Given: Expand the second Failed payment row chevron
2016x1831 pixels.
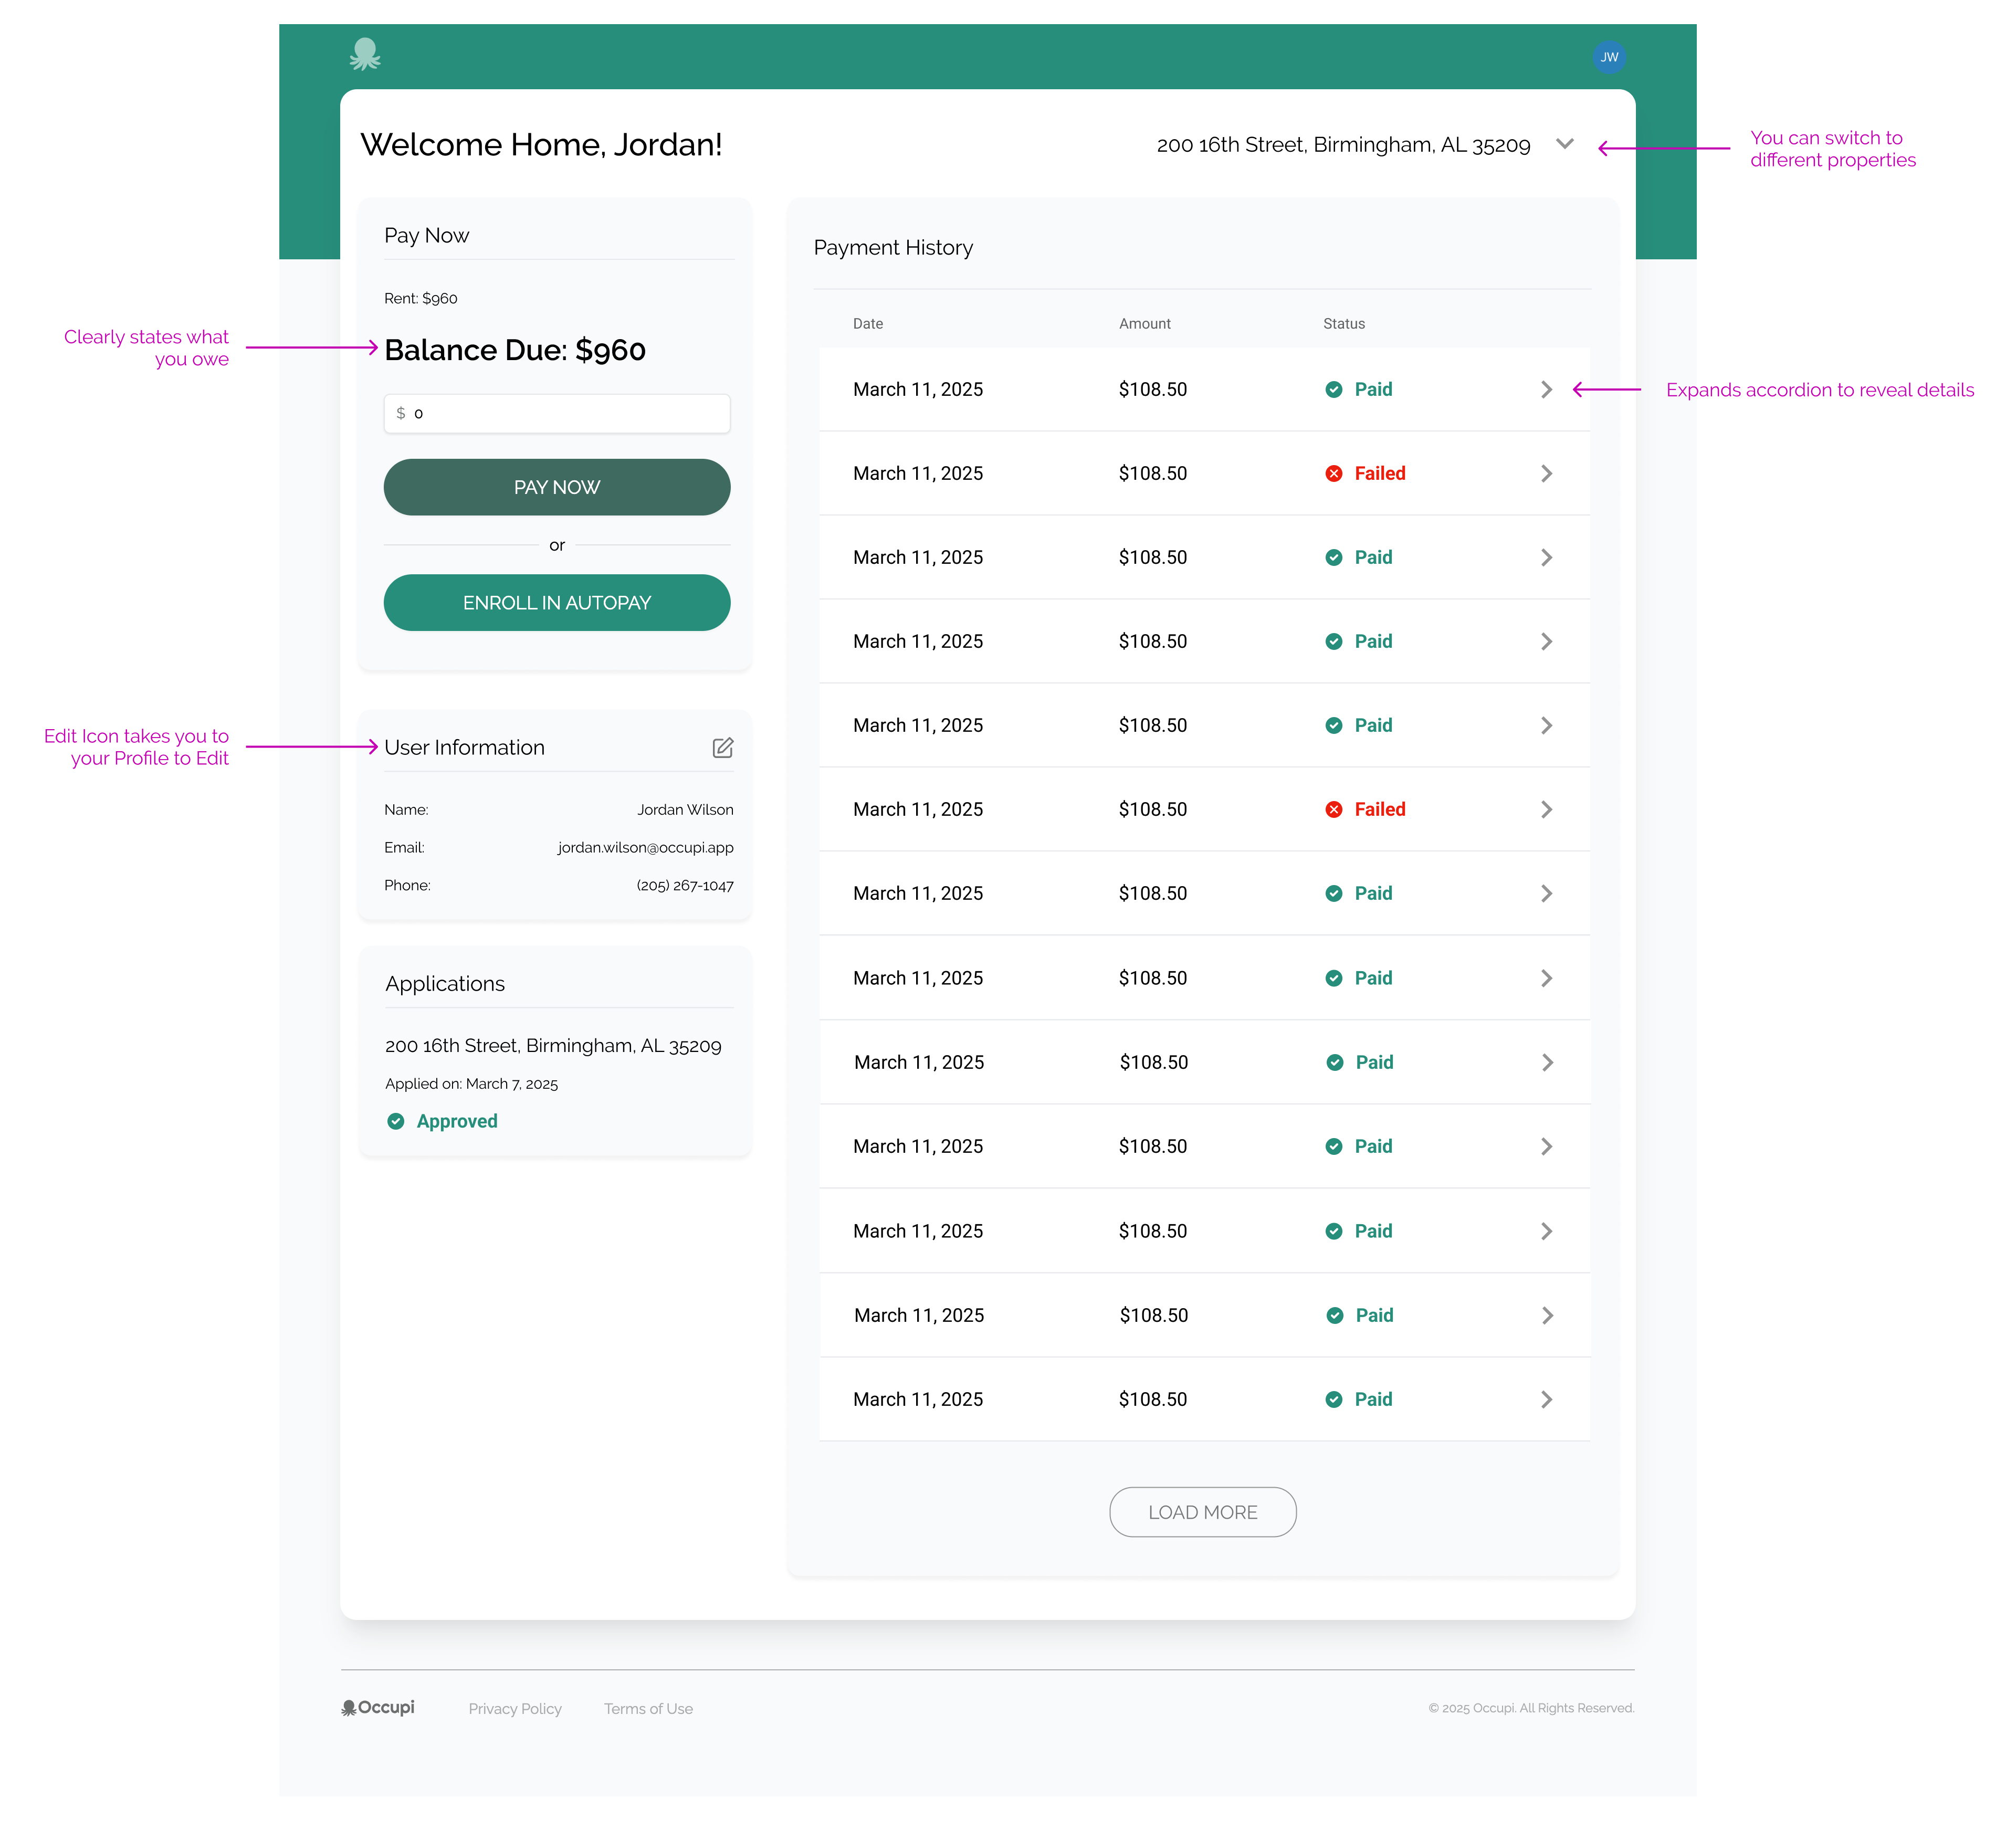Looking at the screenshot, I should 1546,809.
